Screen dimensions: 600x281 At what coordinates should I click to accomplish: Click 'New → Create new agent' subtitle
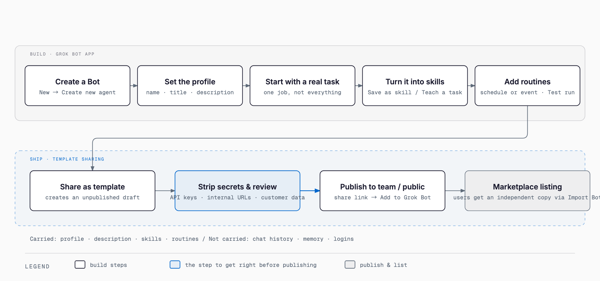[77, 92]
